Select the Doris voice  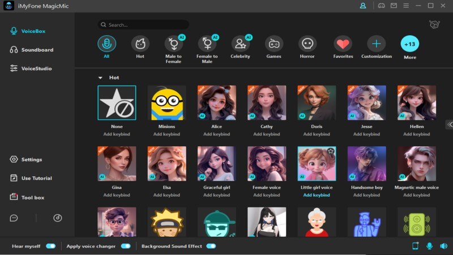[317, 103]
